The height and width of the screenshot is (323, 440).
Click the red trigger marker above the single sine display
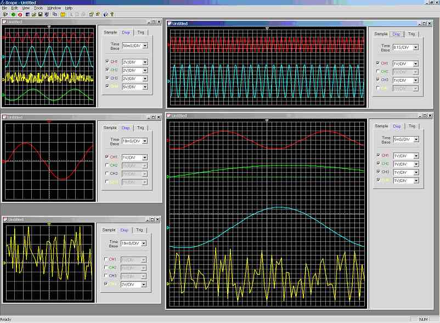point(49,121)
